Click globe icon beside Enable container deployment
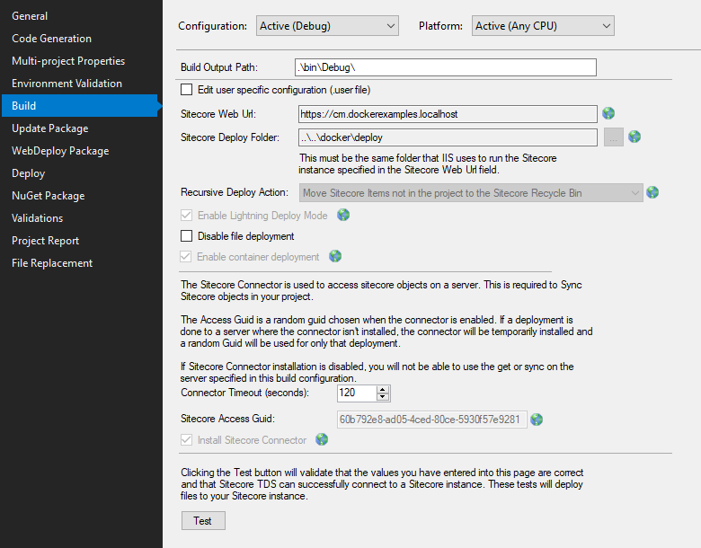Image resolution: width=701 pixels, height=548 pixels. [335, 256]
